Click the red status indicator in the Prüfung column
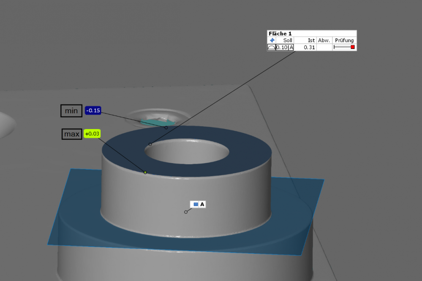This screenshot has width=422, height=281. [352, 47]
